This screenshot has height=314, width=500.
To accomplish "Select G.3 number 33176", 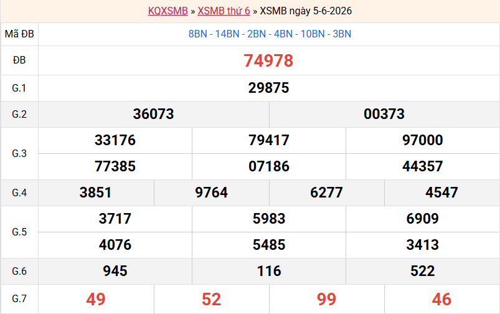I will [115, 140].
